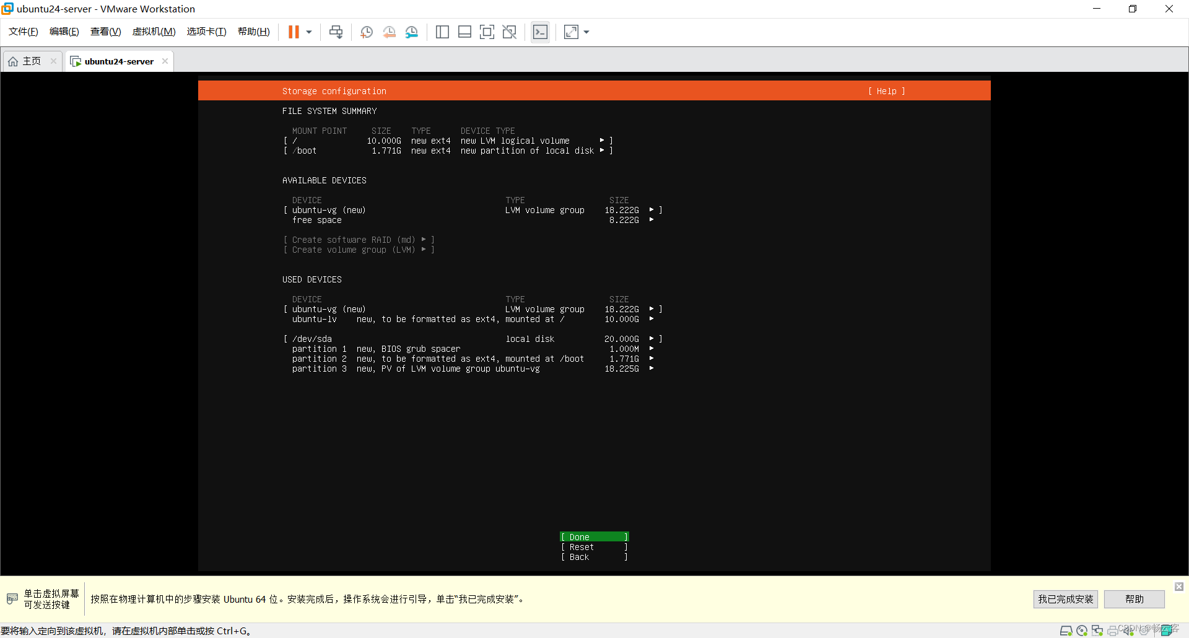1189x638 pixels.
Task: Open the 选项卡(T) menu
Action: pyautogui.click(x=207, y=32)
